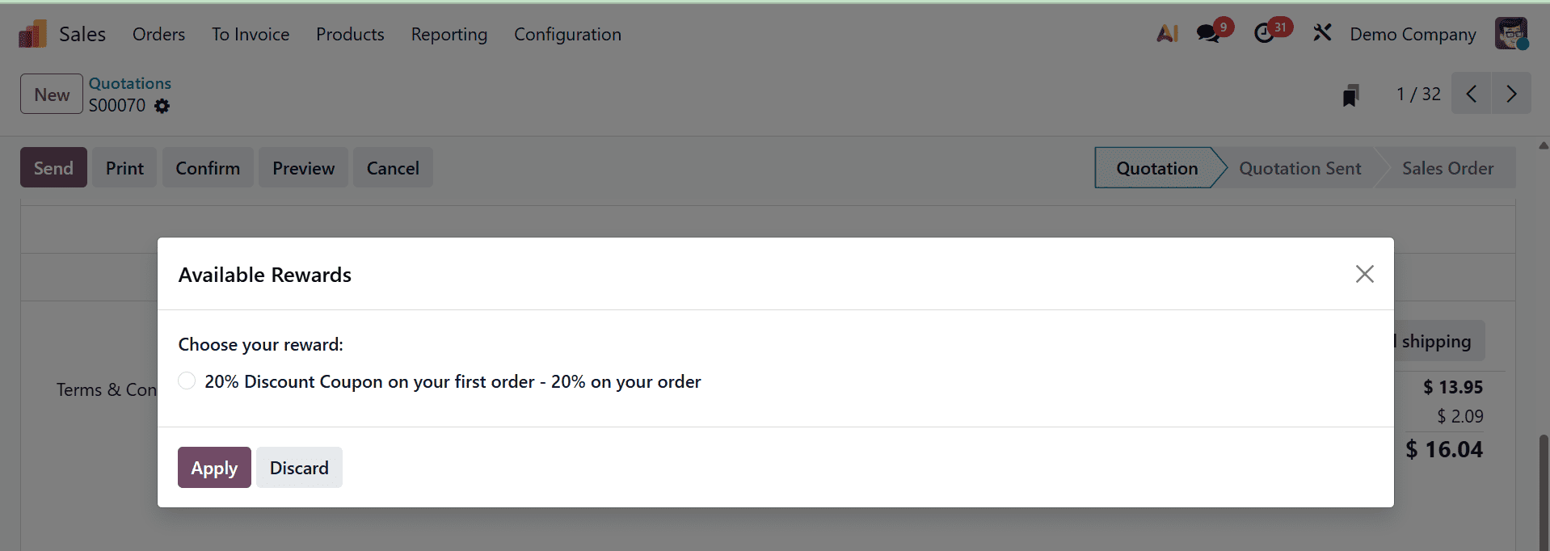Close the Available Rewards dialog
Screen dimensions: 1550x551
(1364, 274)
